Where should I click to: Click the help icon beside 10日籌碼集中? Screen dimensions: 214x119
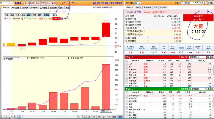point(143,28)
